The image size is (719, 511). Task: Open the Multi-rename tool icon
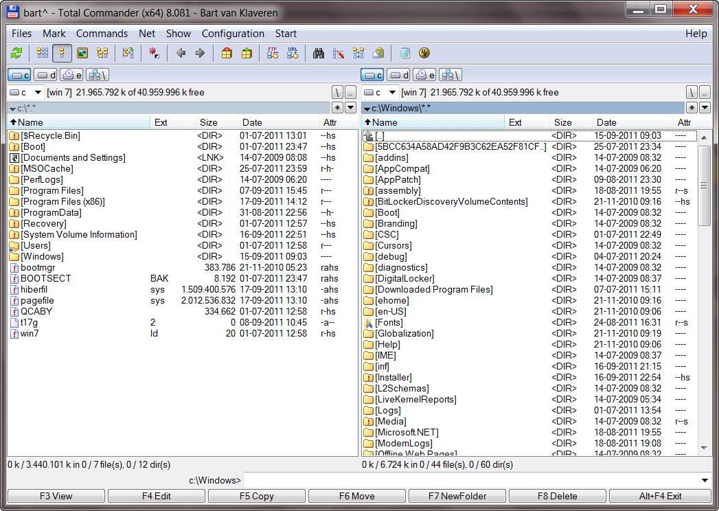point(339,53)
